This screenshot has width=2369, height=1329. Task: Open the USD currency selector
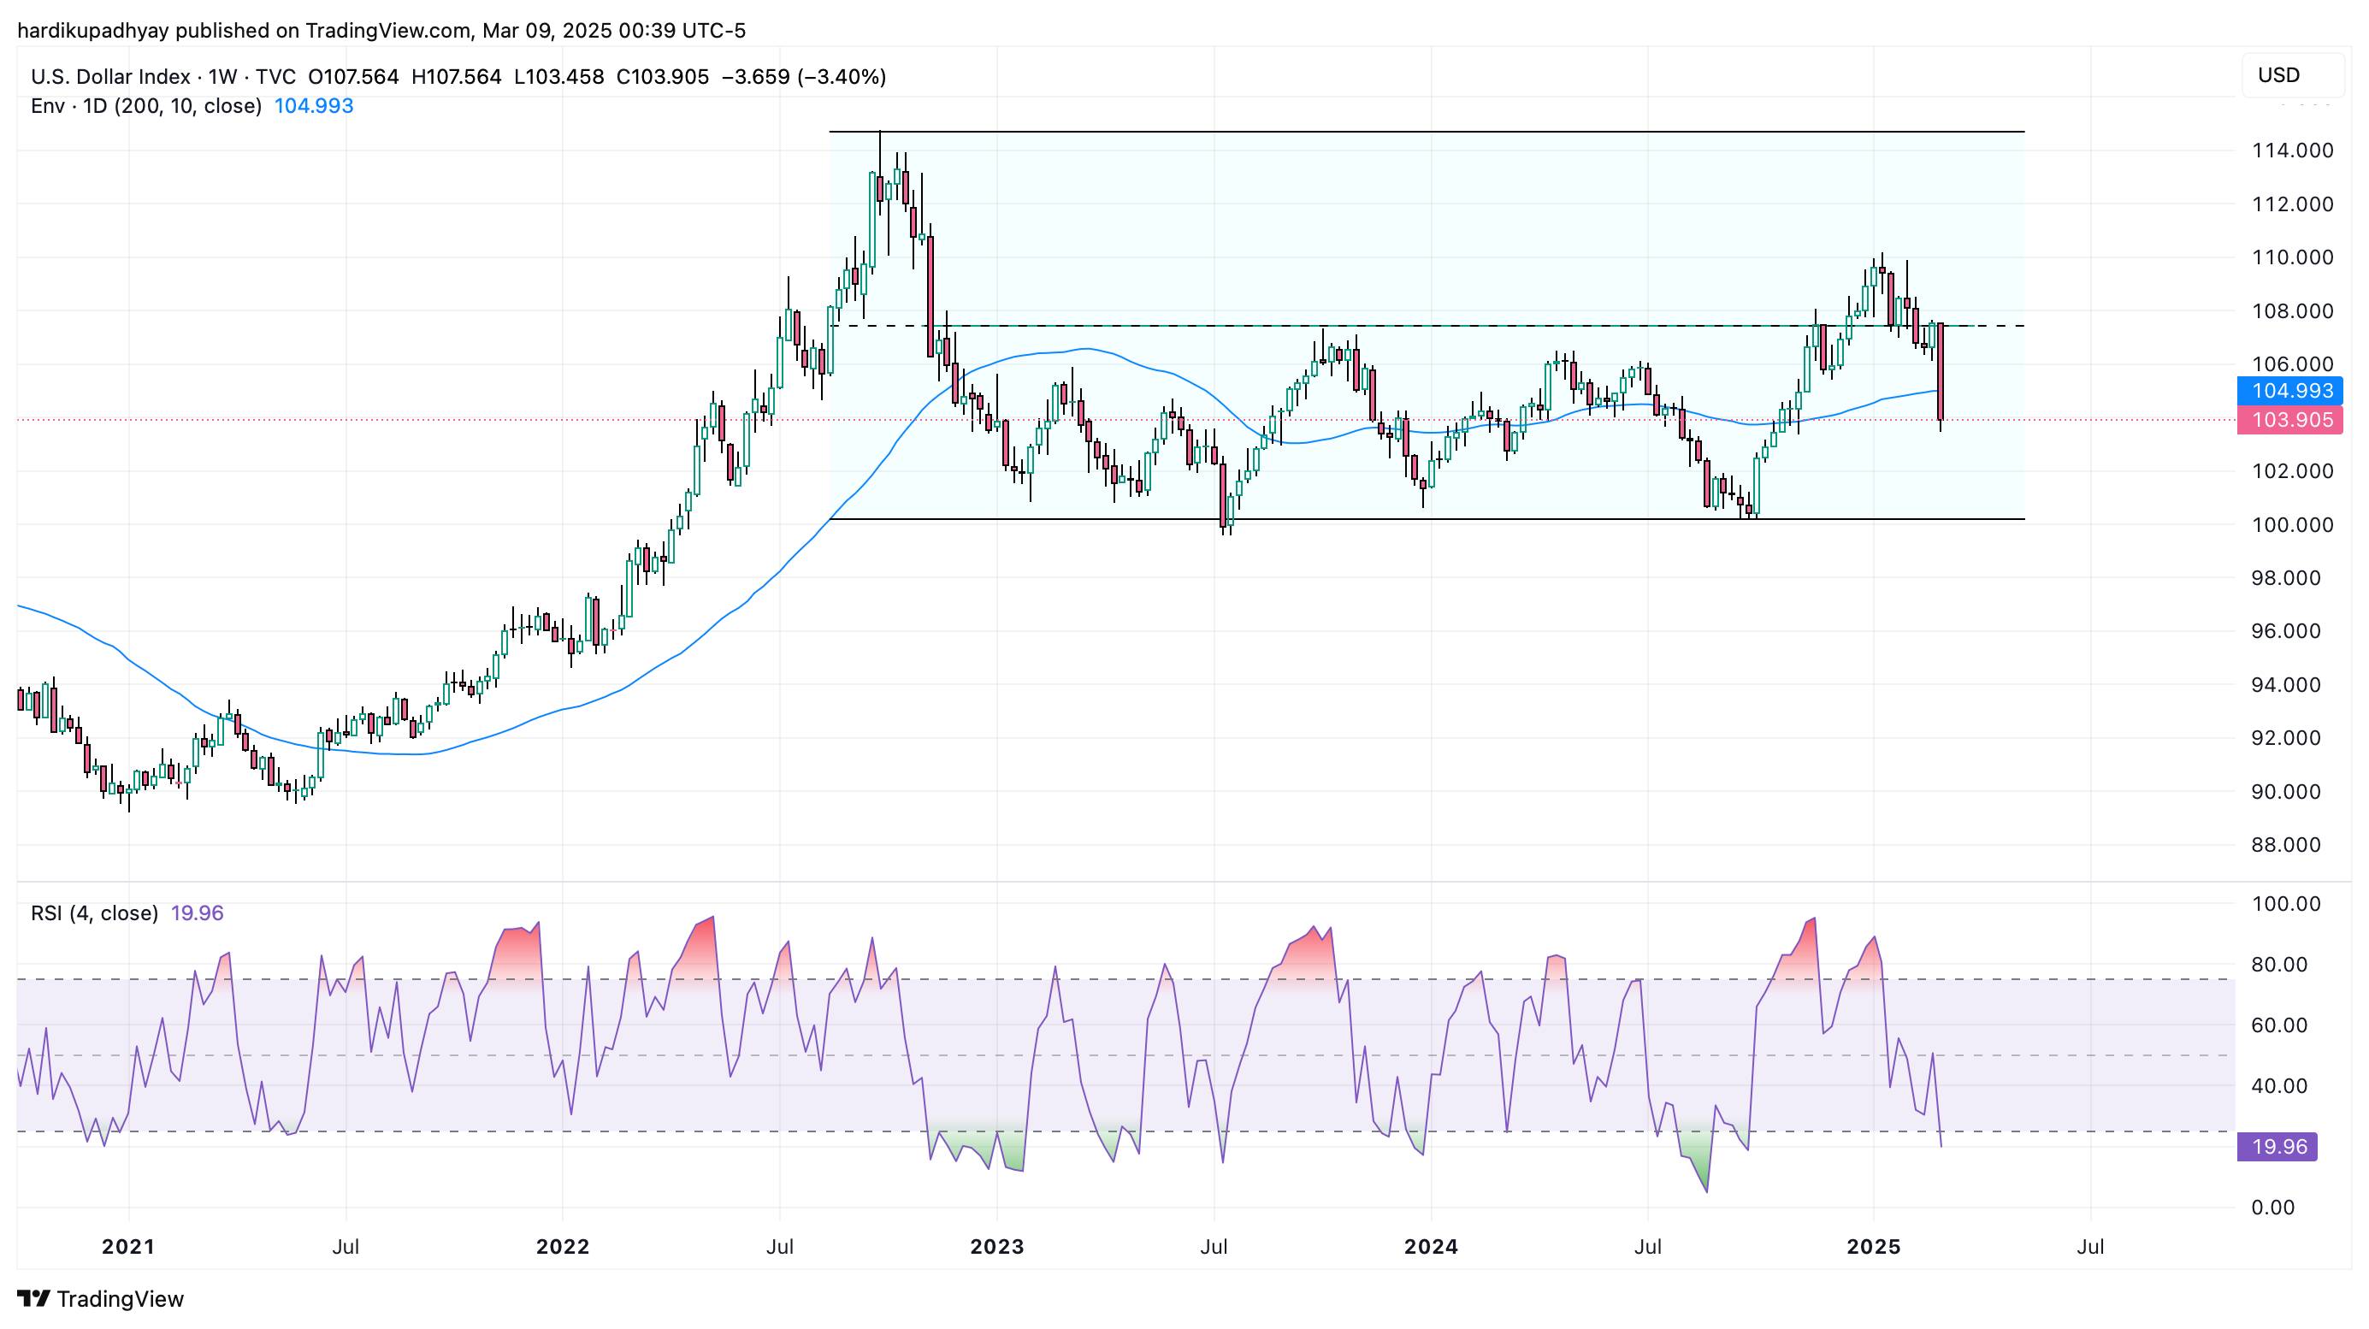[x=2292, y=75]
